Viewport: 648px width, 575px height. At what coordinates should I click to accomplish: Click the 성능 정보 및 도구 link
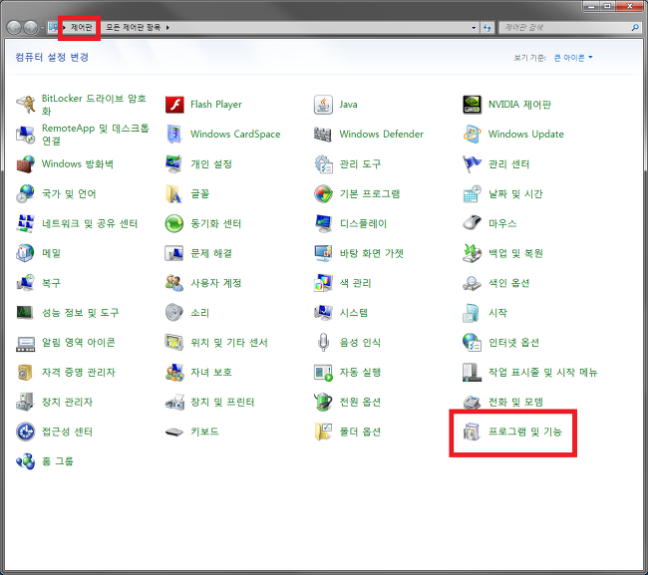[80, 313]
